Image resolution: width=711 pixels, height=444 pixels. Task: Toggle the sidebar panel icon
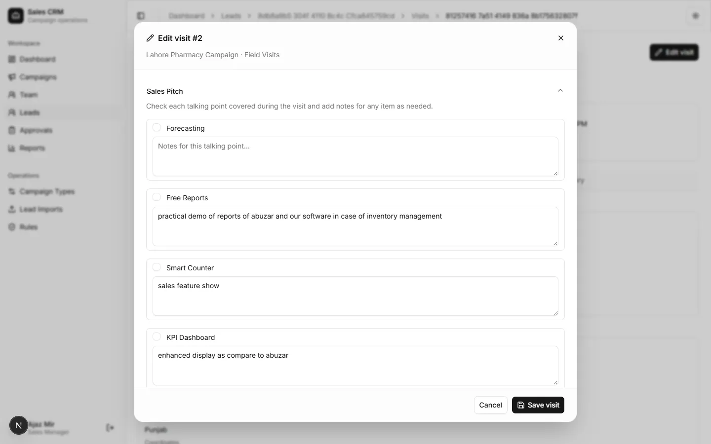click(141, 16)
